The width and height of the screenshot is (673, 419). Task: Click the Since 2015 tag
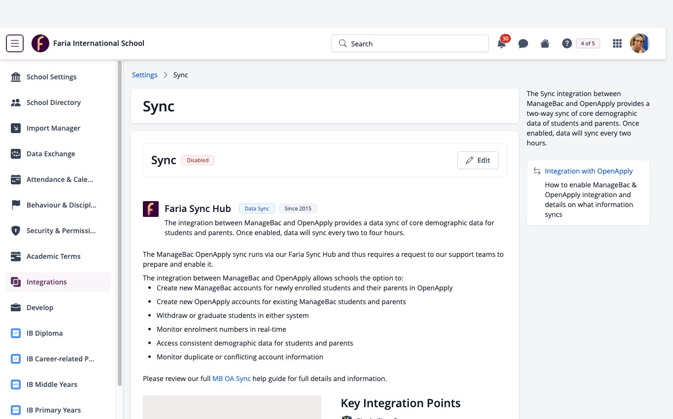click(x=298, y=209)
